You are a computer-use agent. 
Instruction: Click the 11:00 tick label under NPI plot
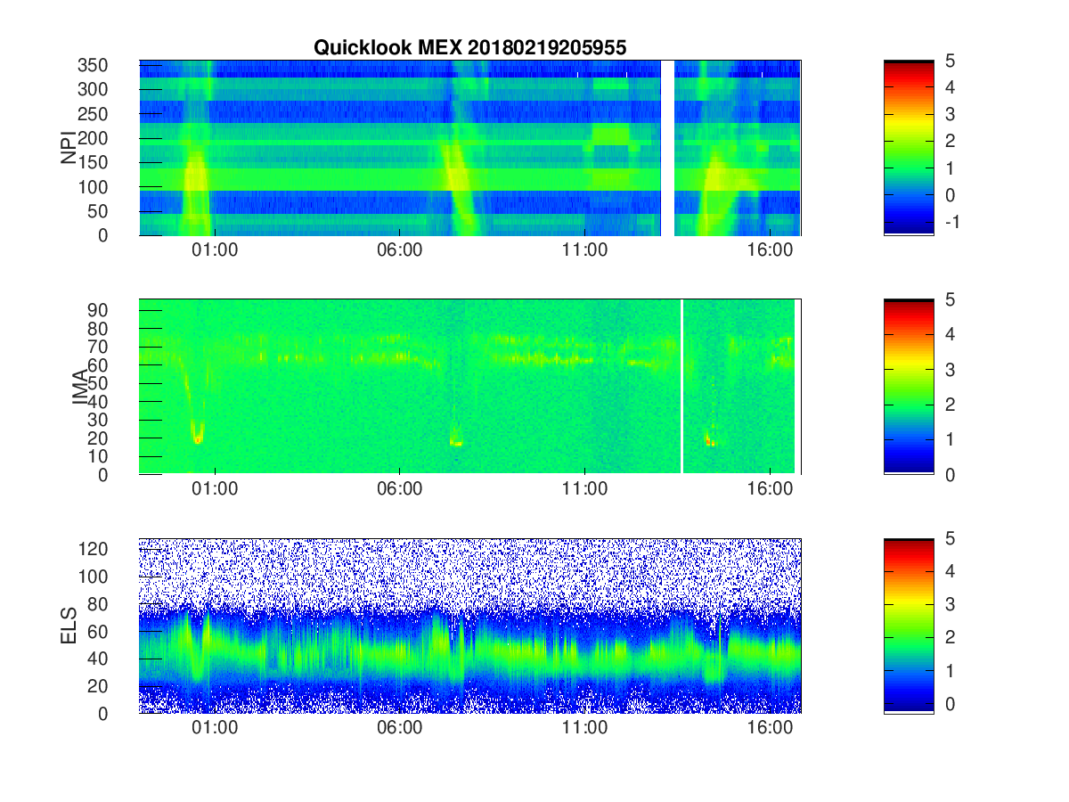tap(585, 251)
